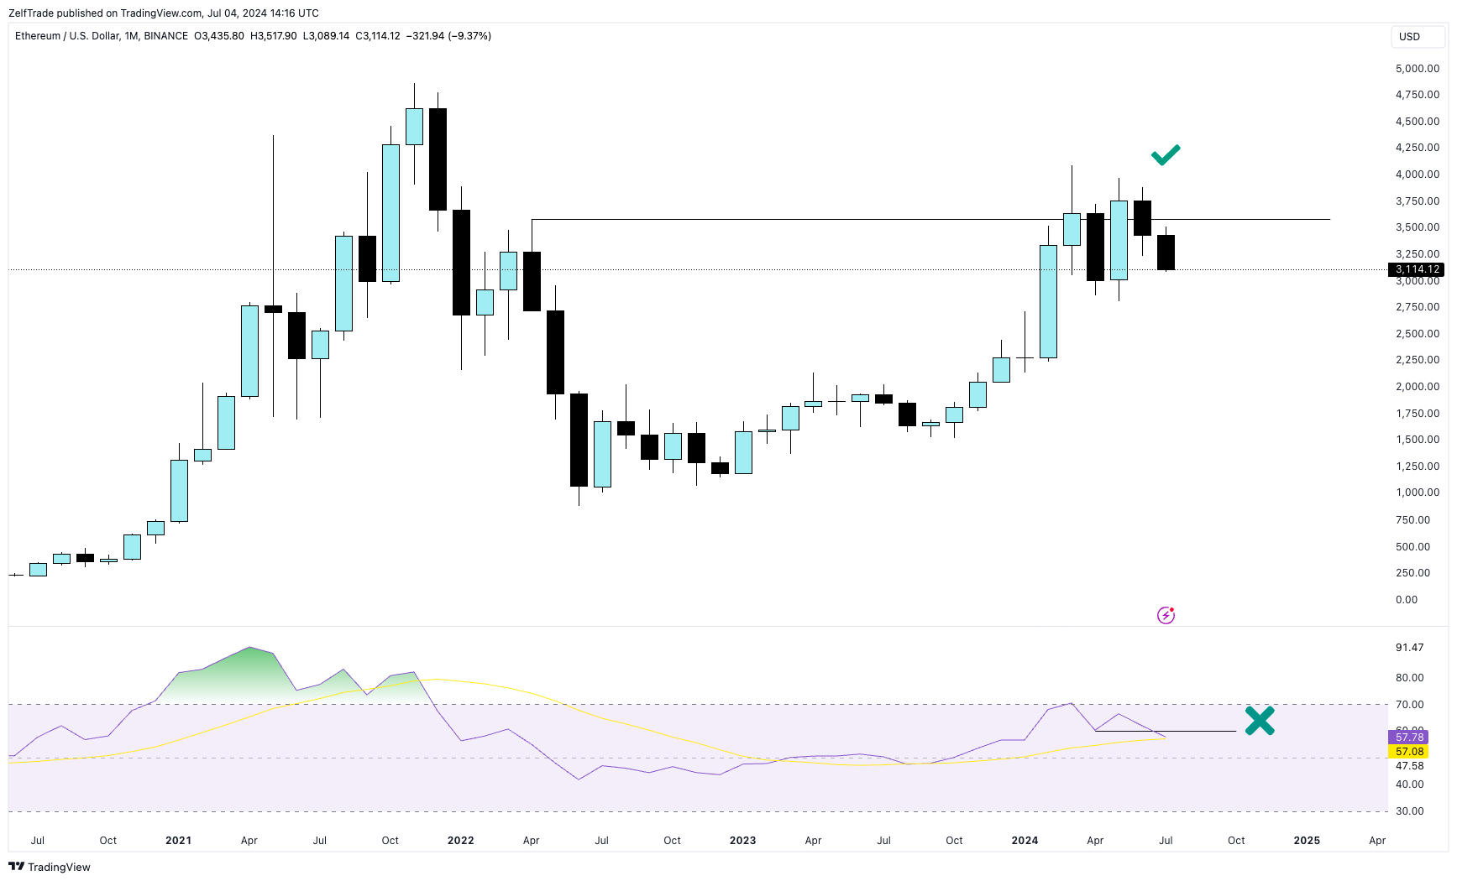Click the 5,000.00 level on the price axis
Viewport: 1457px width, 881px height.
pos(1417,69)
